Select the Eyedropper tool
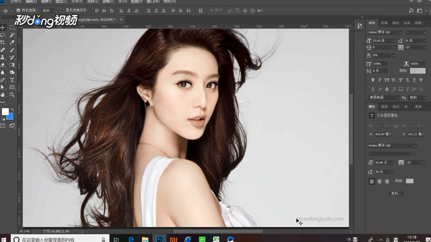Viewport: 431px width, 242px height. [x=12, y=42]
